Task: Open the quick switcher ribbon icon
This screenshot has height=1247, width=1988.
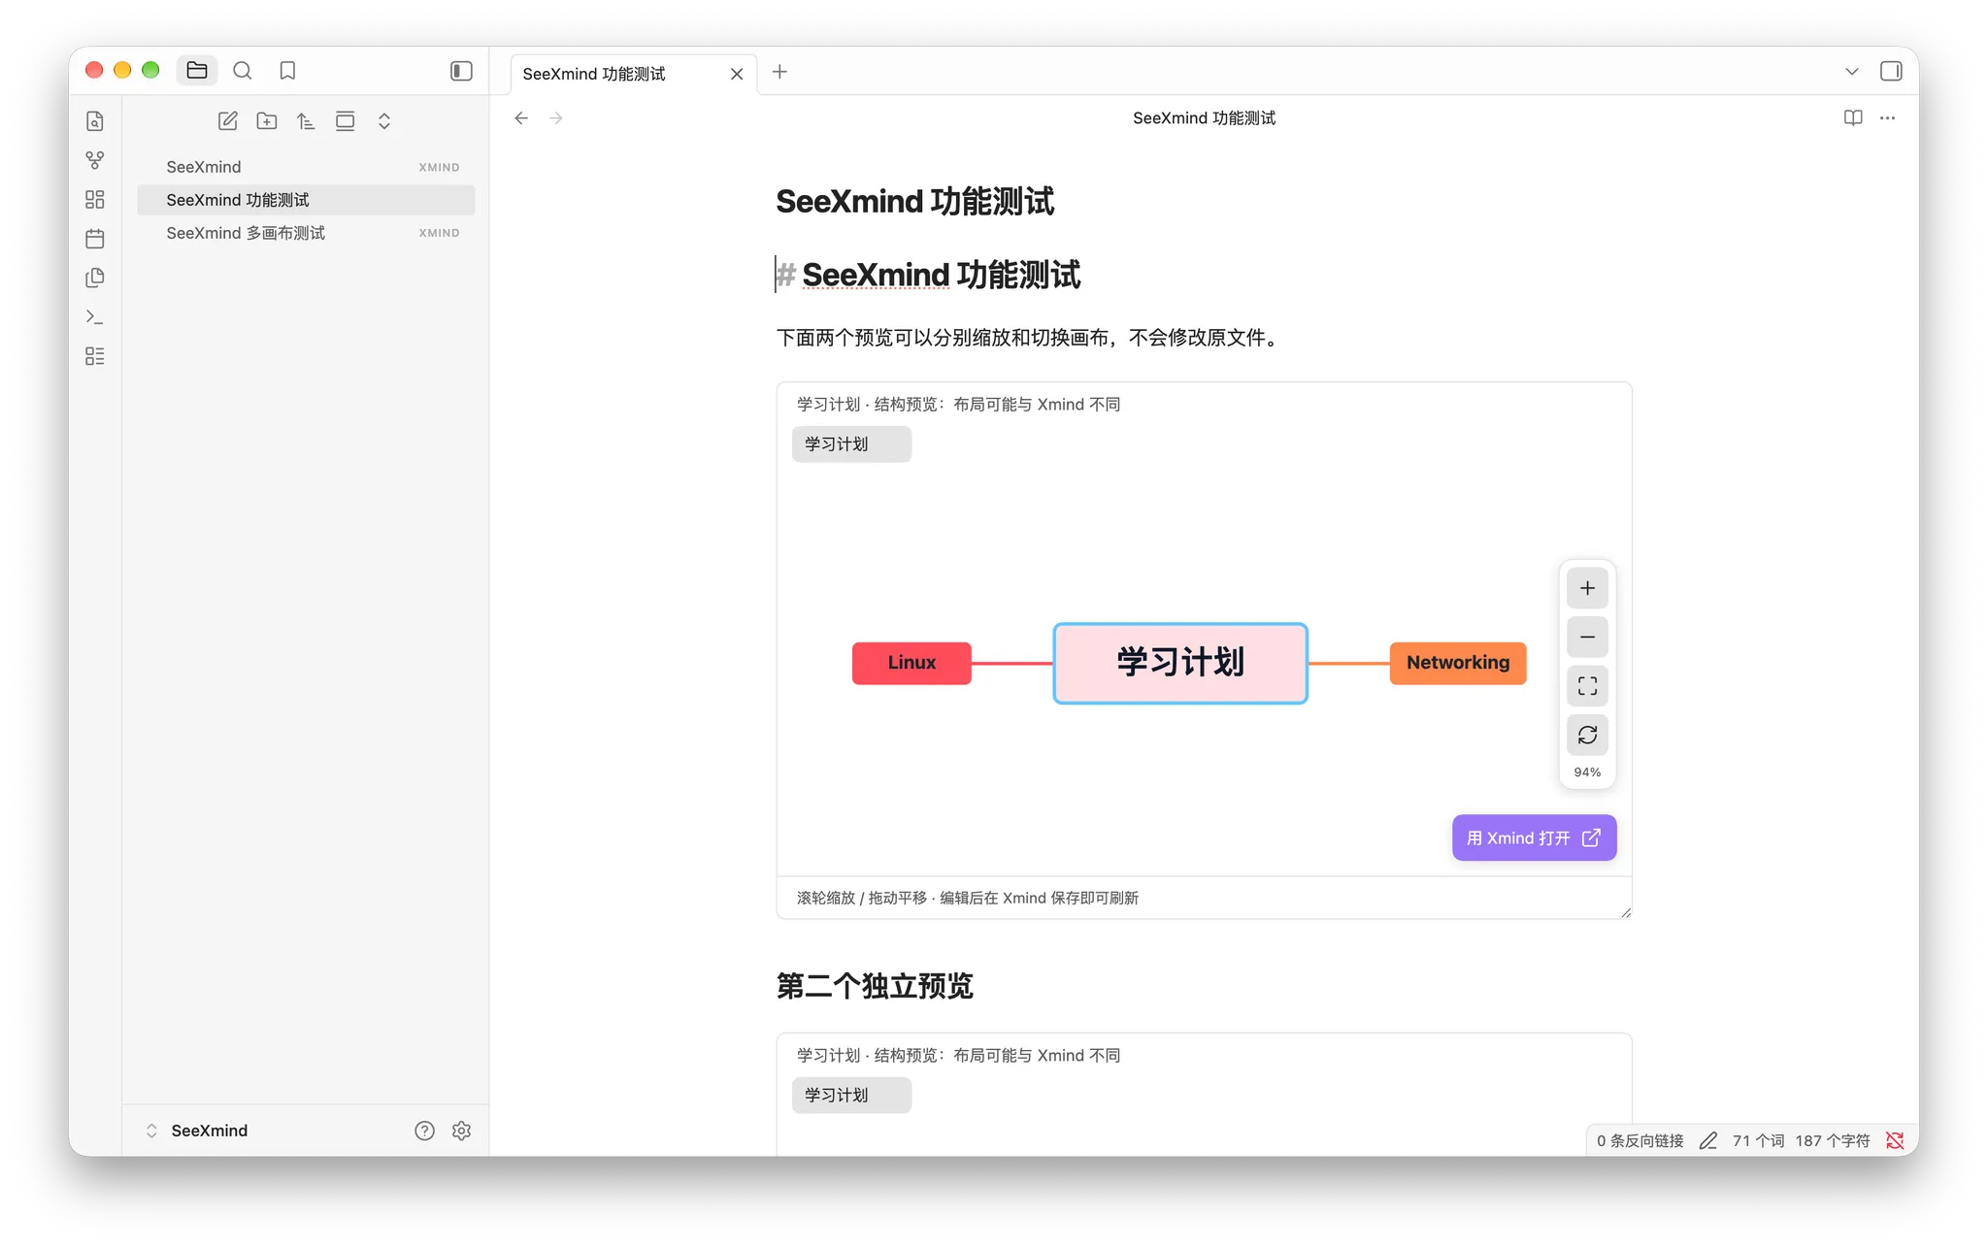Action: [95, 121]
